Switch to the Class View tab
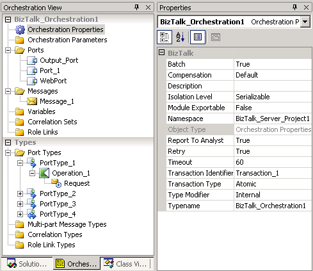 [x=125, y=264]
